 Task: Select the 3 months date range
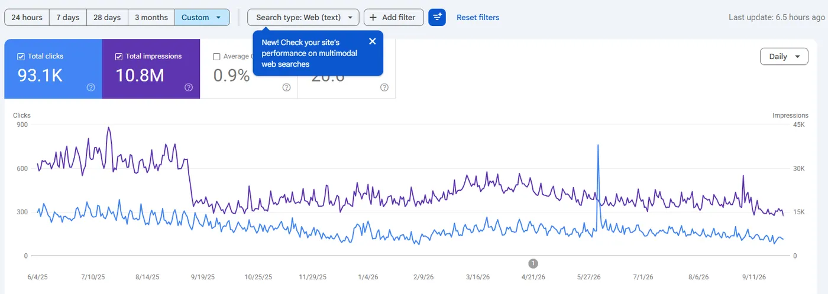pos(151,17)
